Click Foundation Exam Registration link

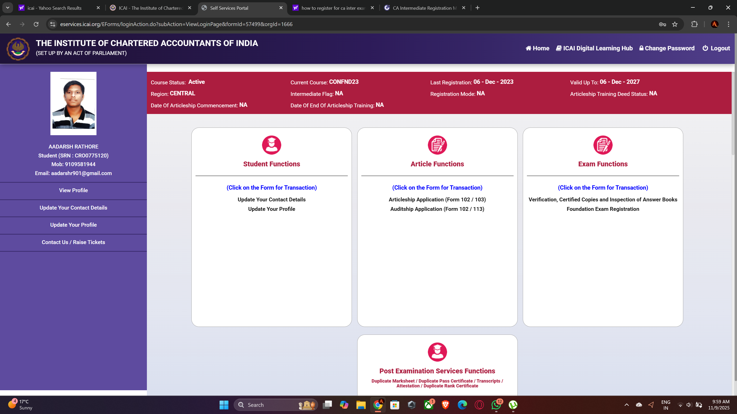click(603, 209)
